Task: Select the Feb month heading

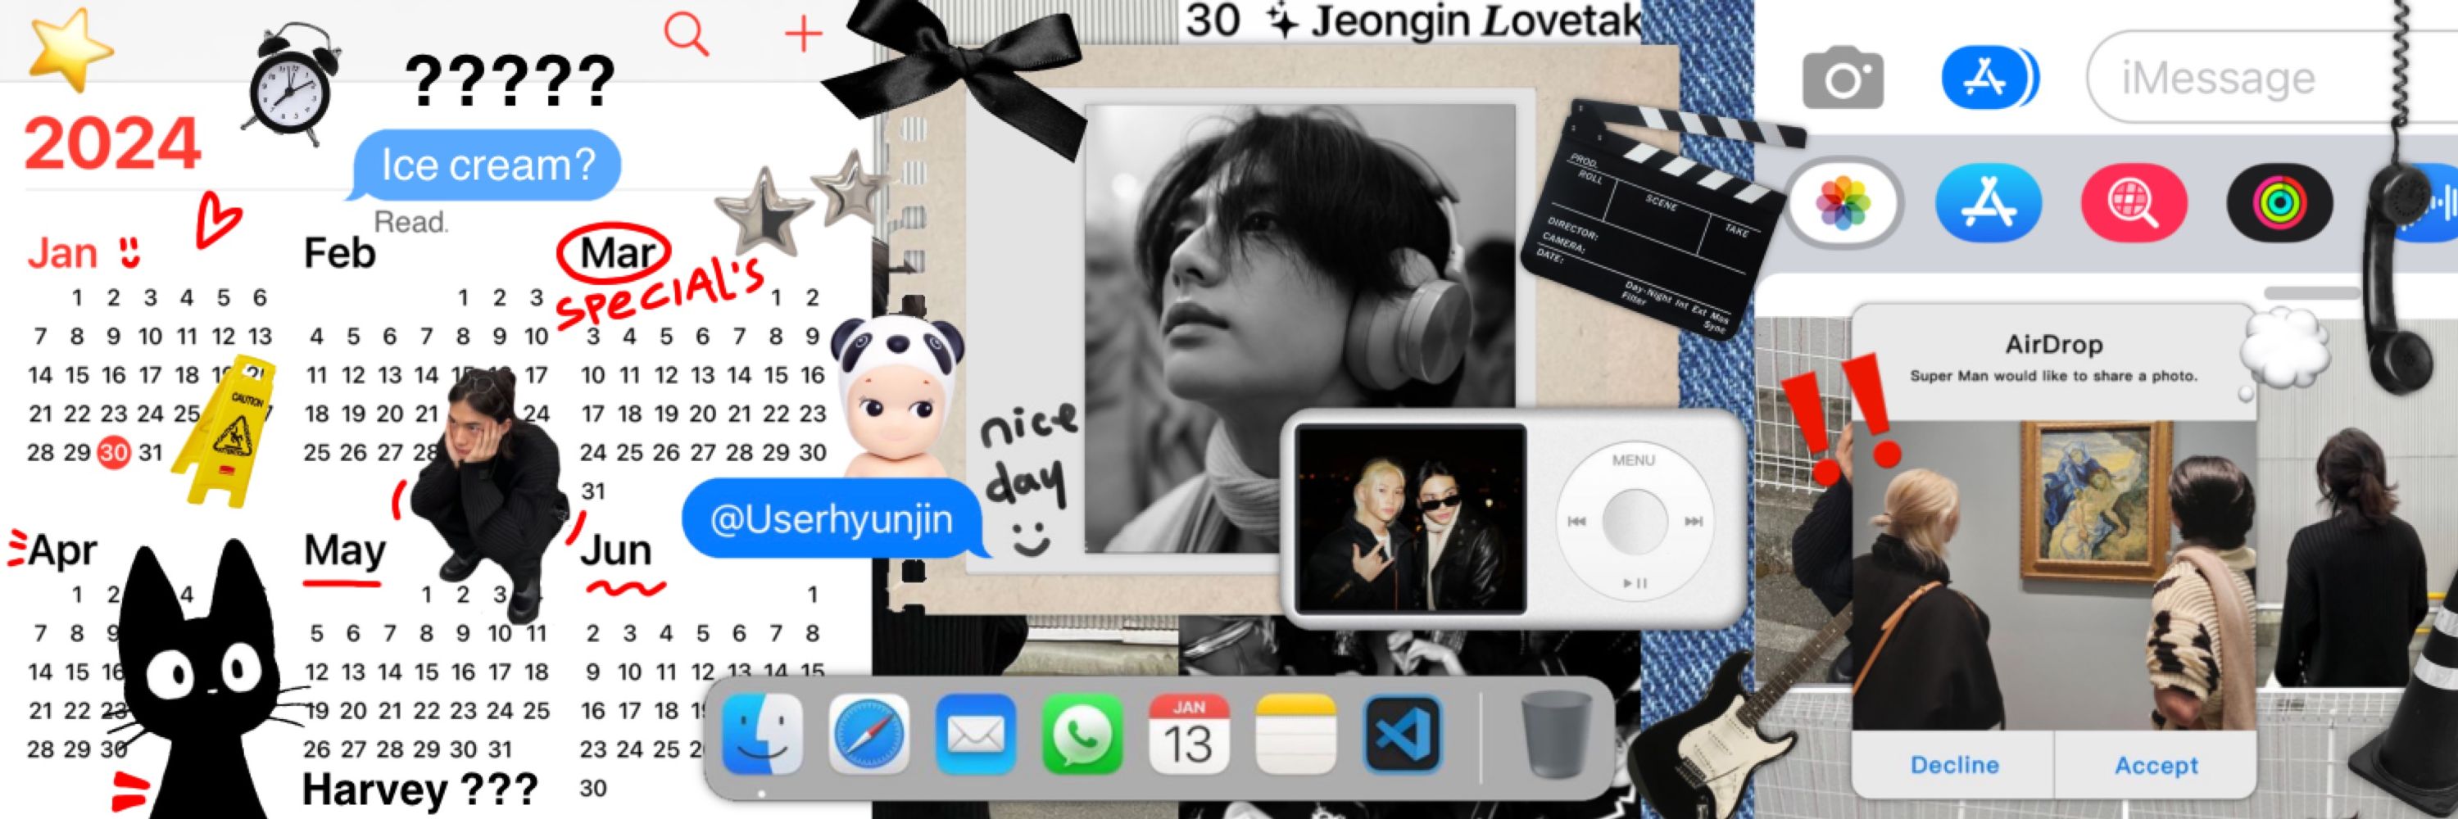Action: point(338,254)
